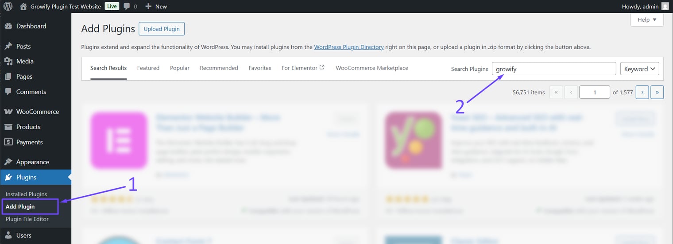Click the WordPress logo icon

[x=8, y=6]
